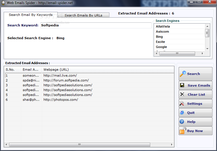The height and width of the screenshot is (151, 217).
Task: Click search engines list scroll down arrow
Action: point(207,49)
